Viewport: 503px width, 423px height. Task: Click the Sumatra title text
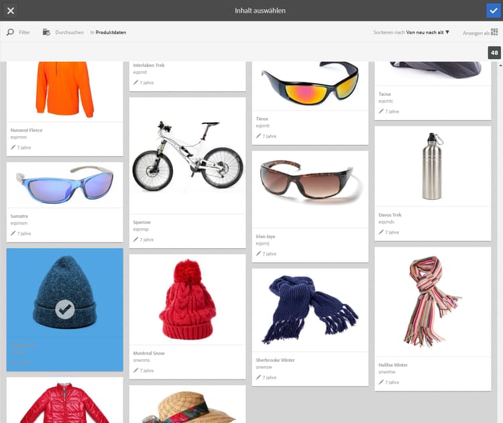tap(19, 216)
